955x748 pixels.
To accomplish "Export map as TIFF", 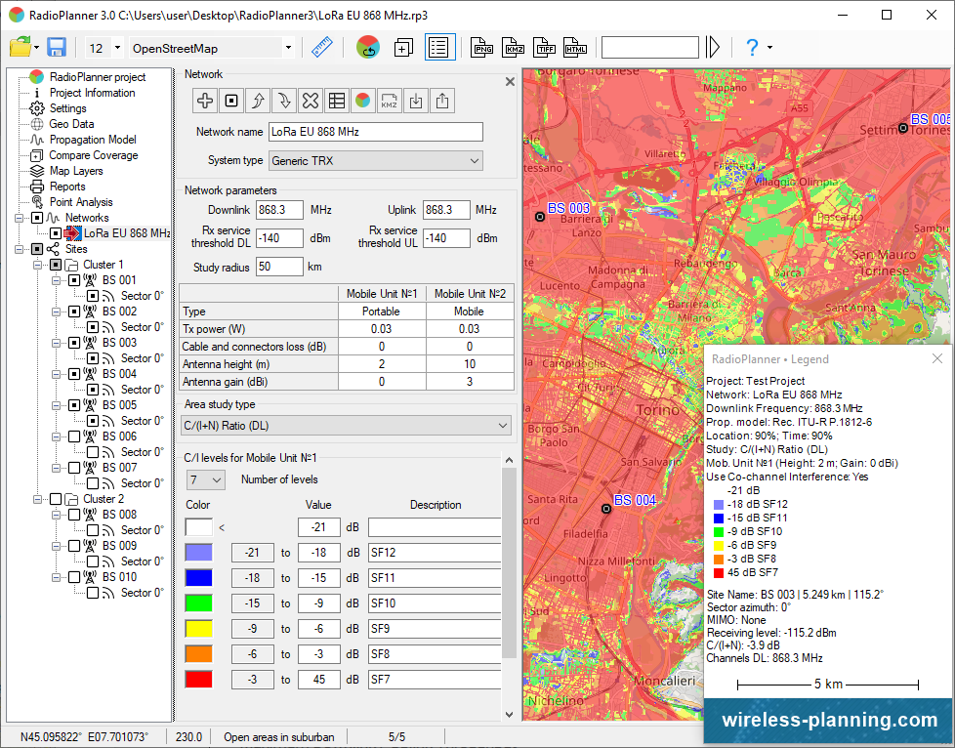I will pyautogui.click(x=544, y=47).
